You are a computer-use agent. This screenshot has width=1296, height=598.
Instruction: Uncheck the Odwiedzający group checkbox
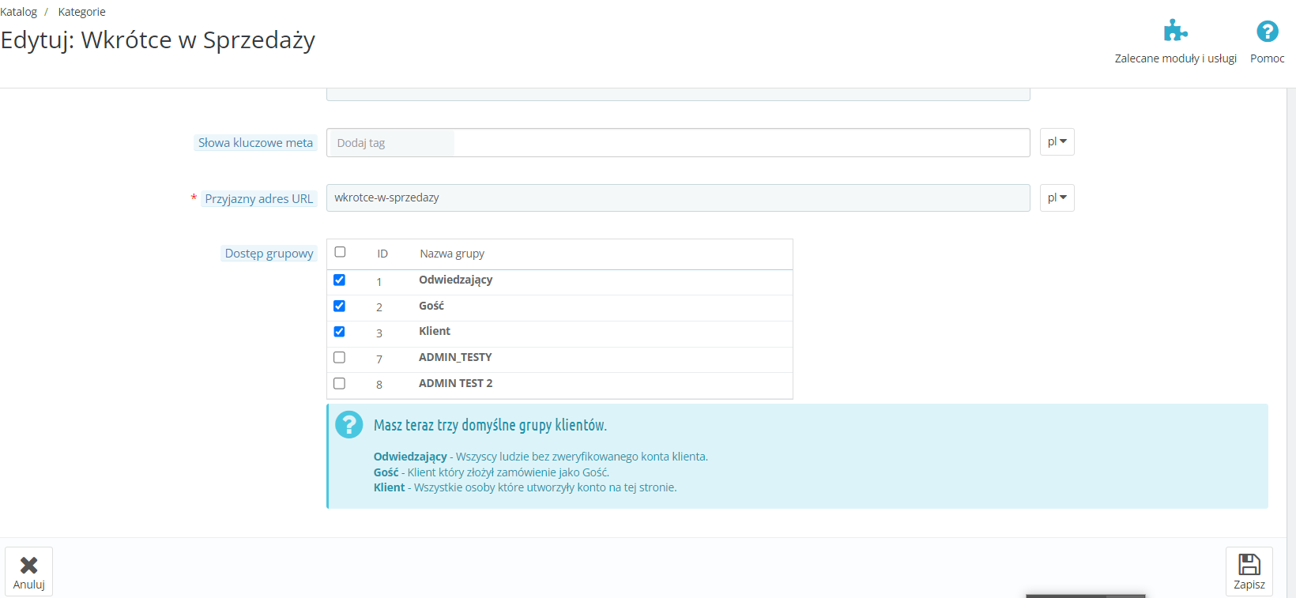[x=339, y=280]
